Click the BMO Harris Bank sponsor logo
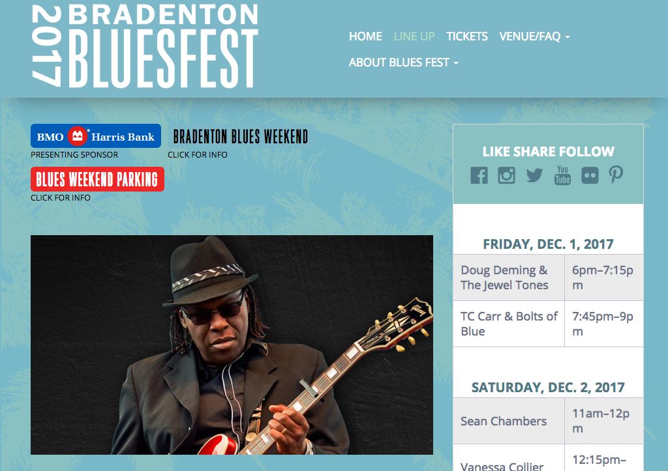 click(96, 136)
